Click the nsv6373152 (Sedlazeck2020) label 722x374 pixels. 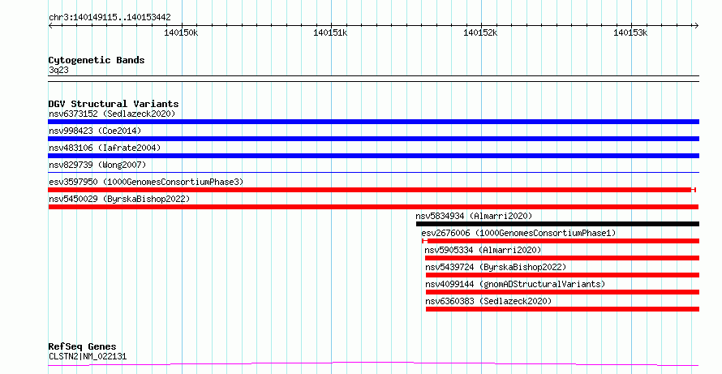tap(112, 114)
